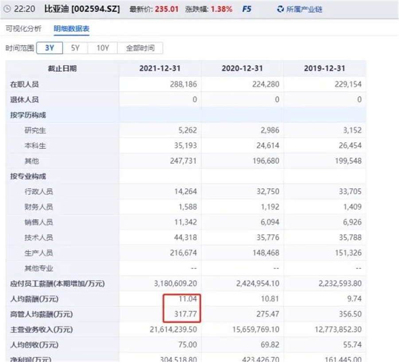Screen dimensions: 399x362
Task: Click the 生产人员 row label
Action: (x=39, y=253)
